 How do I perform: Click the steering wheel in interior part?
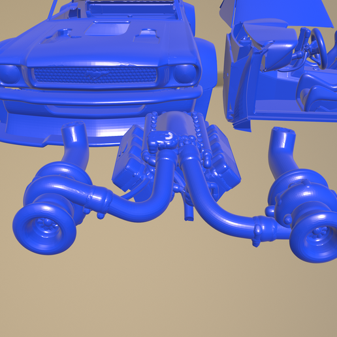[319, 48]
